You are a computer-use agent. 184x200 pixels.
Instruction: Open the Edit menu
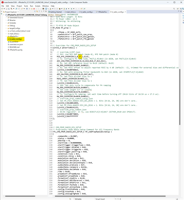8,6
